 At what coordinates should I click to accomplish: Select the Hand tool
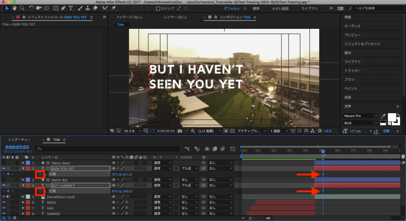[x=14, y=8]
